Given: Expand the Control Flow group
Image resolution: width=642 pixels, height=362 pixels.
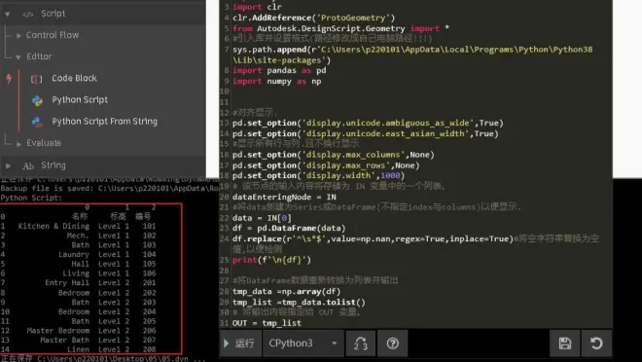Looking at the screenshot, I should click(x=18, y=36).
